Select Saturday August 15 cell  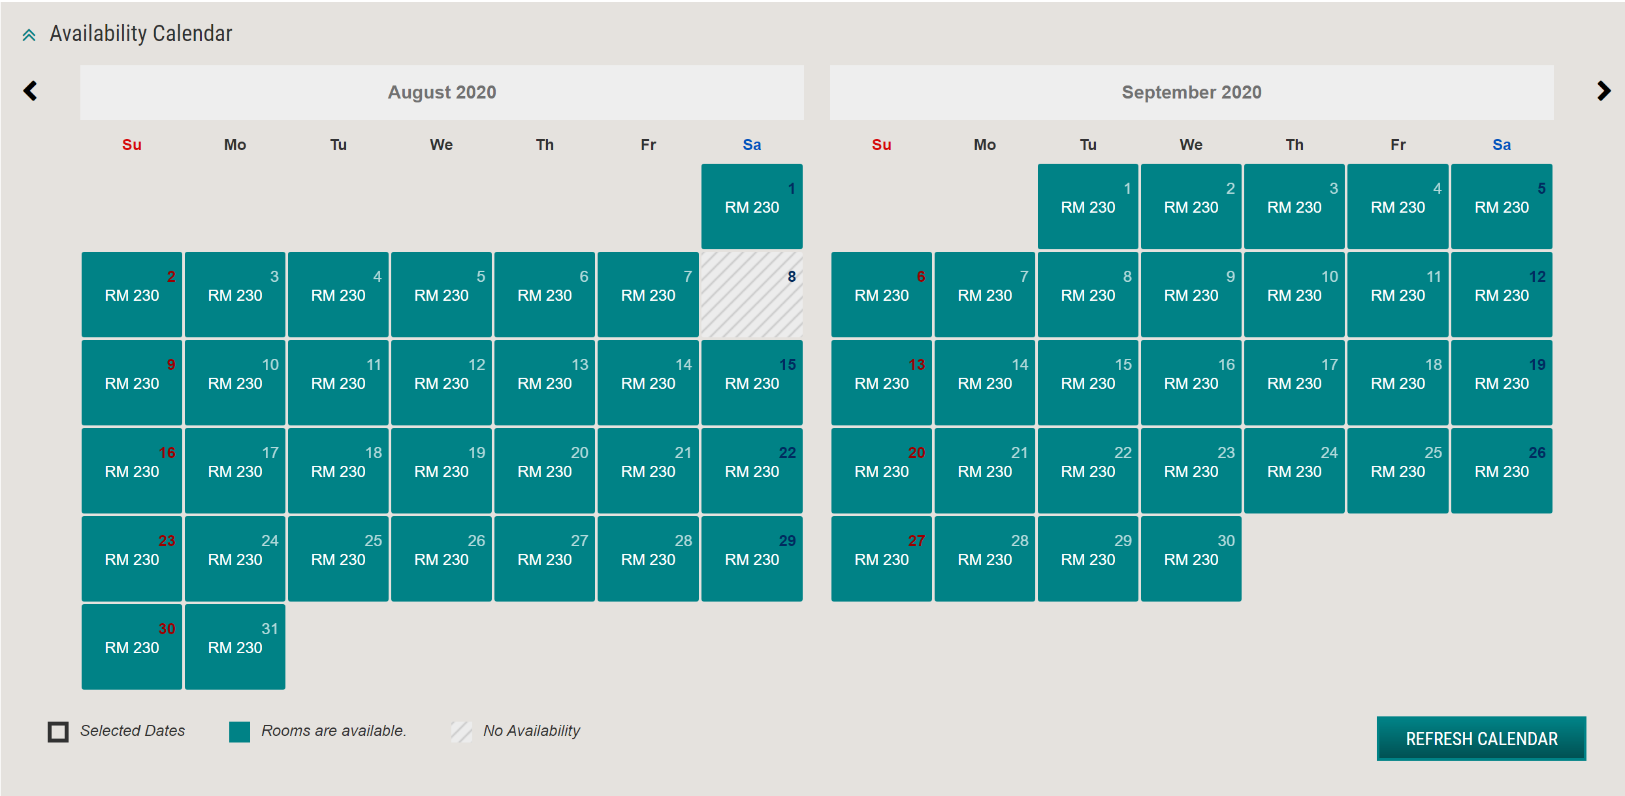(x=752, y=382)
